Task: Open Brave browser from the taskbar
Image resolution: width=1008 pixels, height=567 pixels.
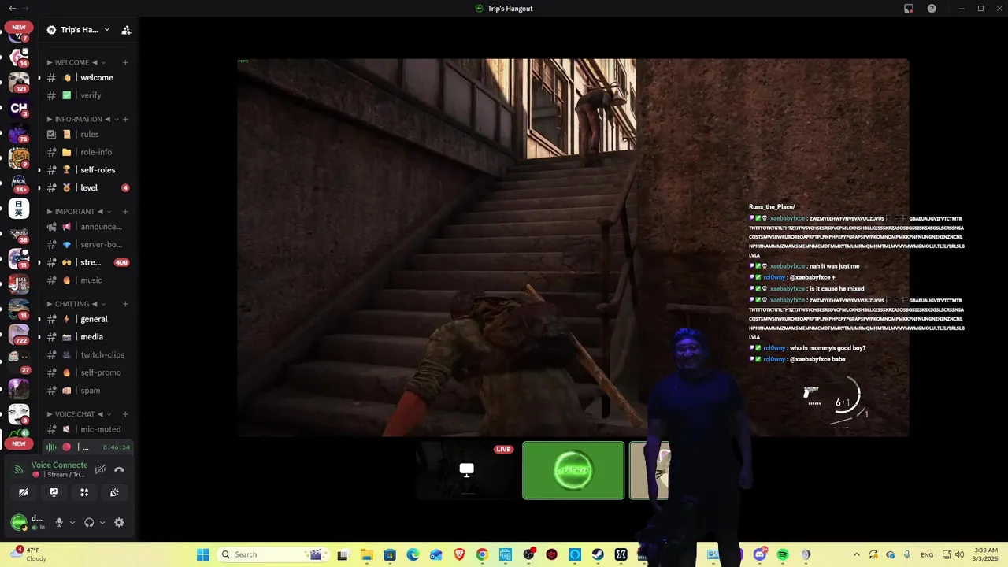Action: tap(459, 554)
